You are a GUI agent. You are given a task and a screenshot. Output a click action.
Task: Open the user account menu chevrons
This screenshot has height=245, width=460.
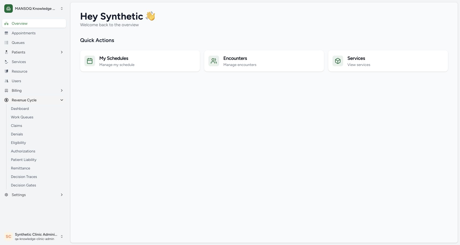point(62,236)
